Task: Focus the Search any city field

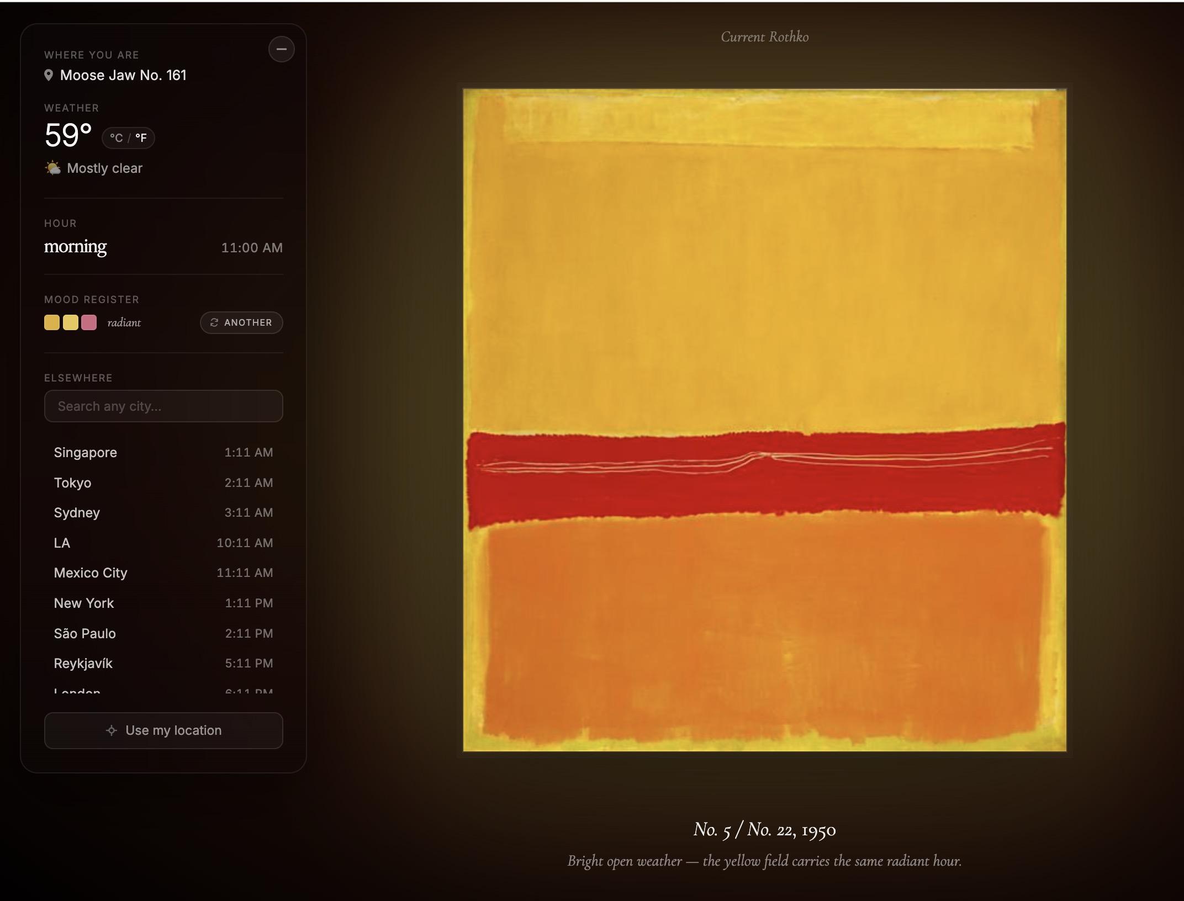Action: (x=163, y=406)
